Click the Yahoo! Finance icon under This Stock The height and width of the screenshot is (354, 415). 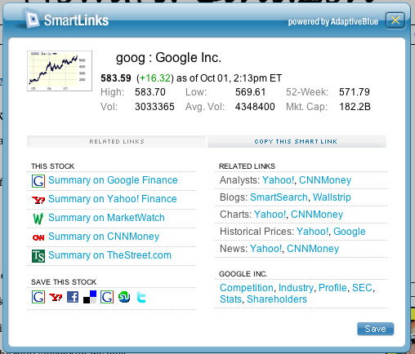coord(38,200)
